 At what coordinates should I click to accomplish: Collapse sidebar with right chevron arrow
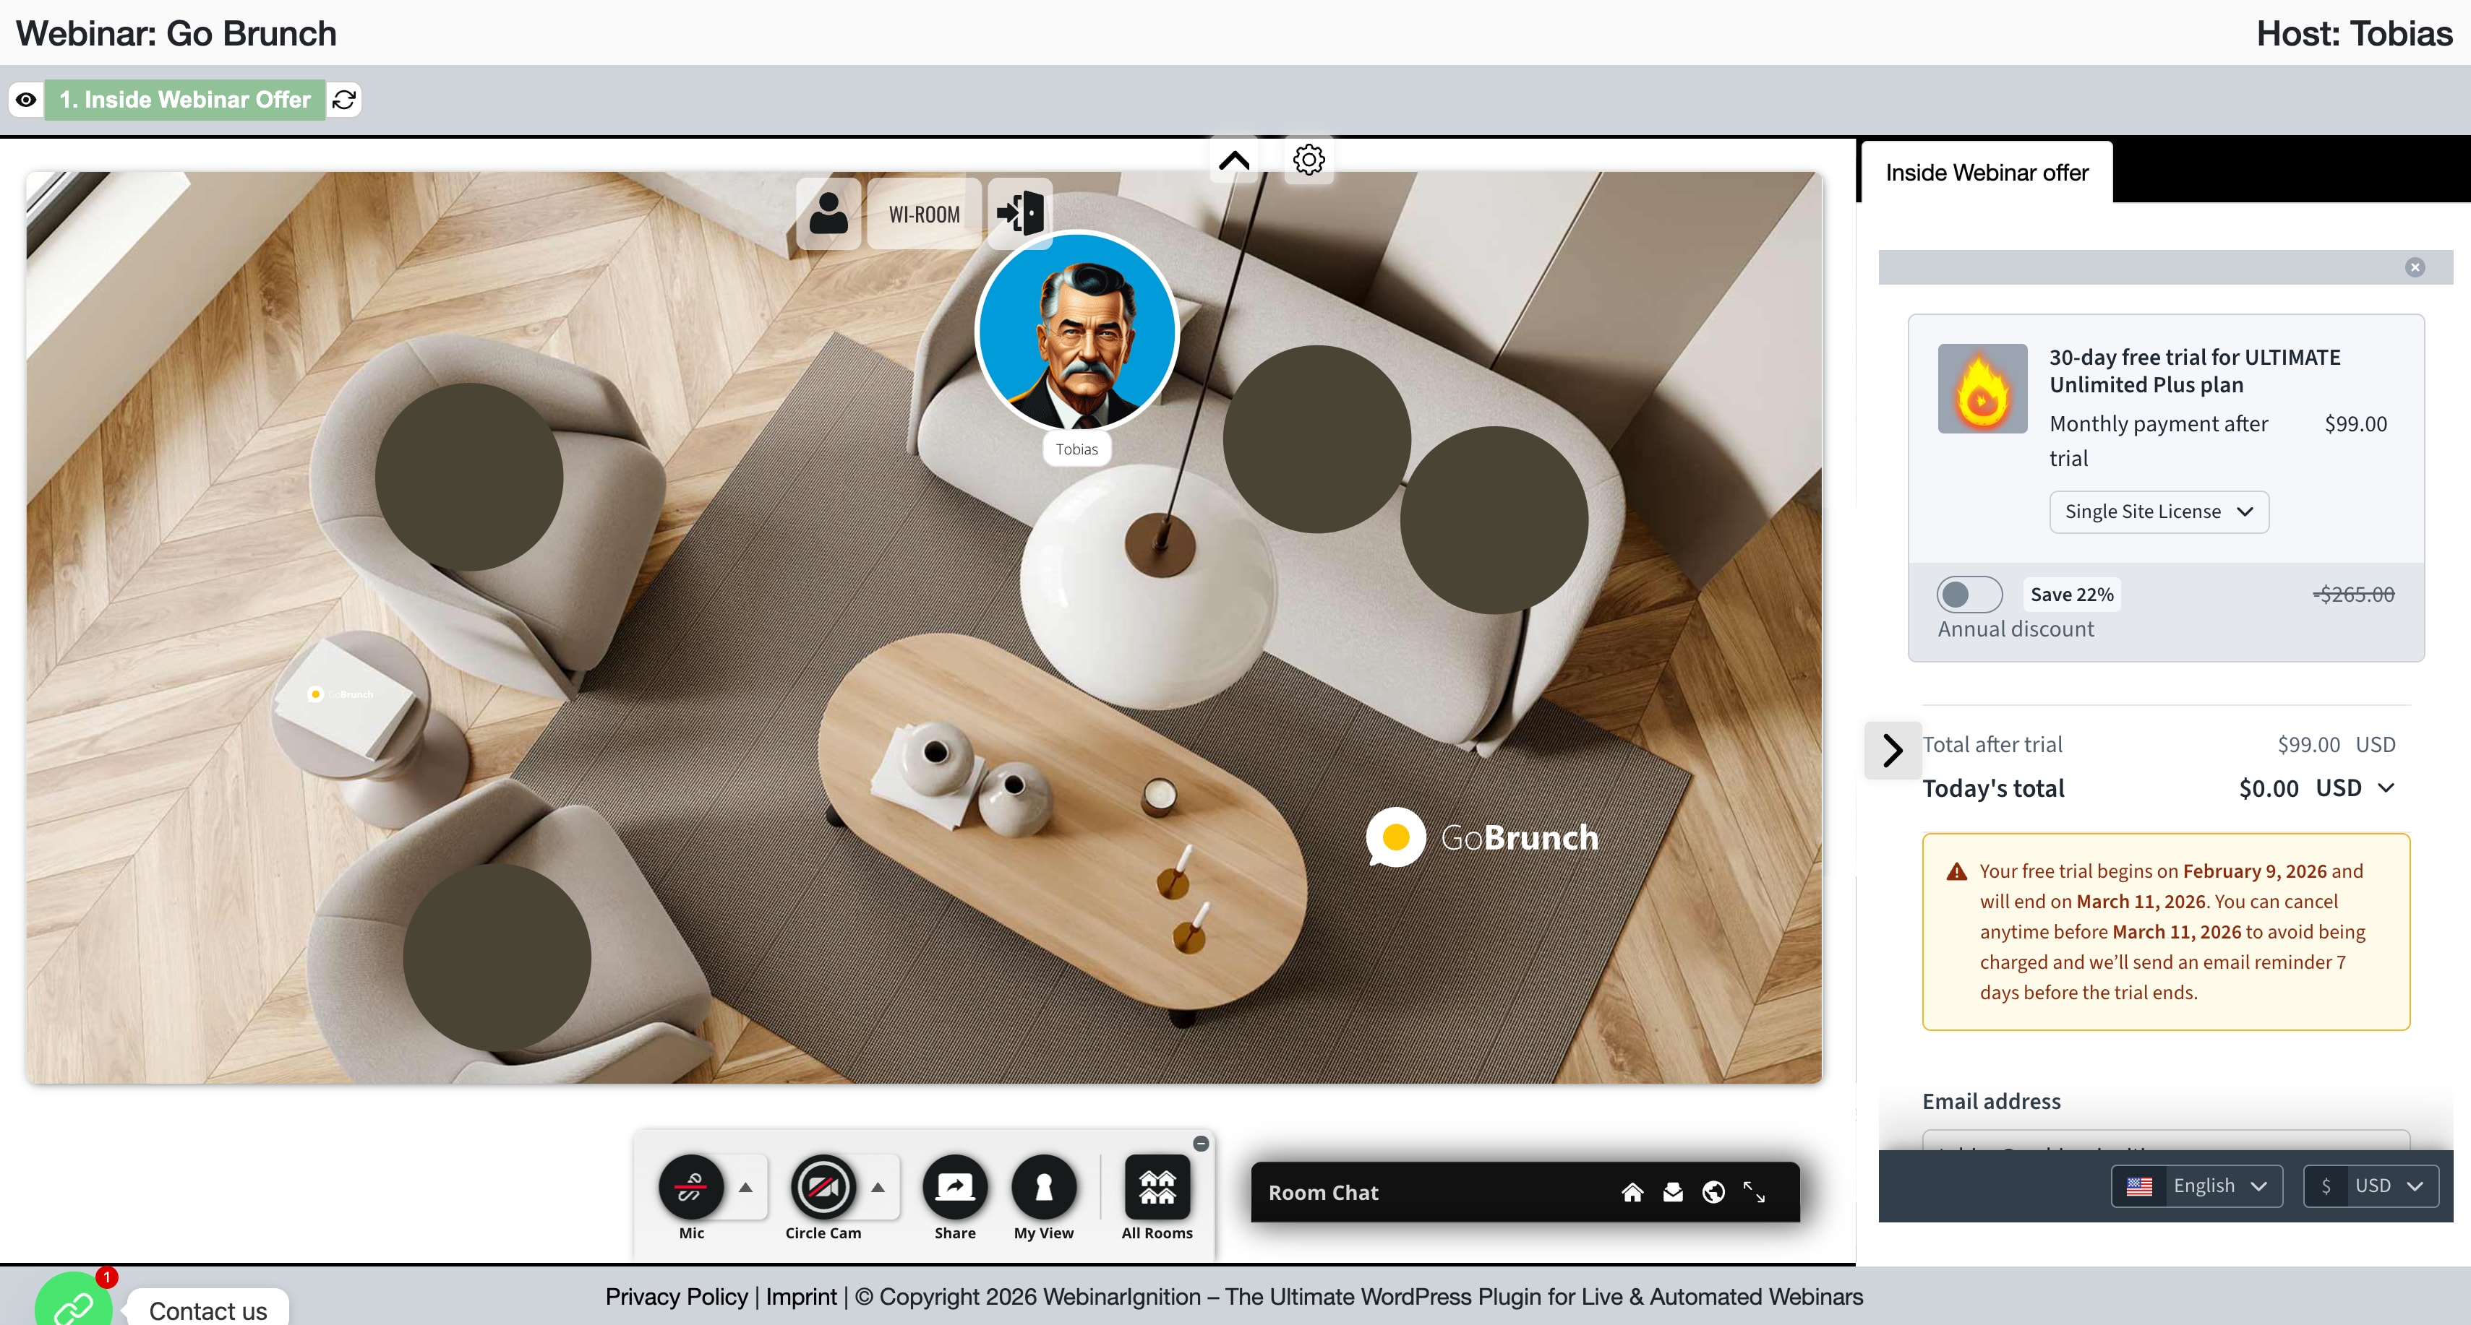point(1893,750)
